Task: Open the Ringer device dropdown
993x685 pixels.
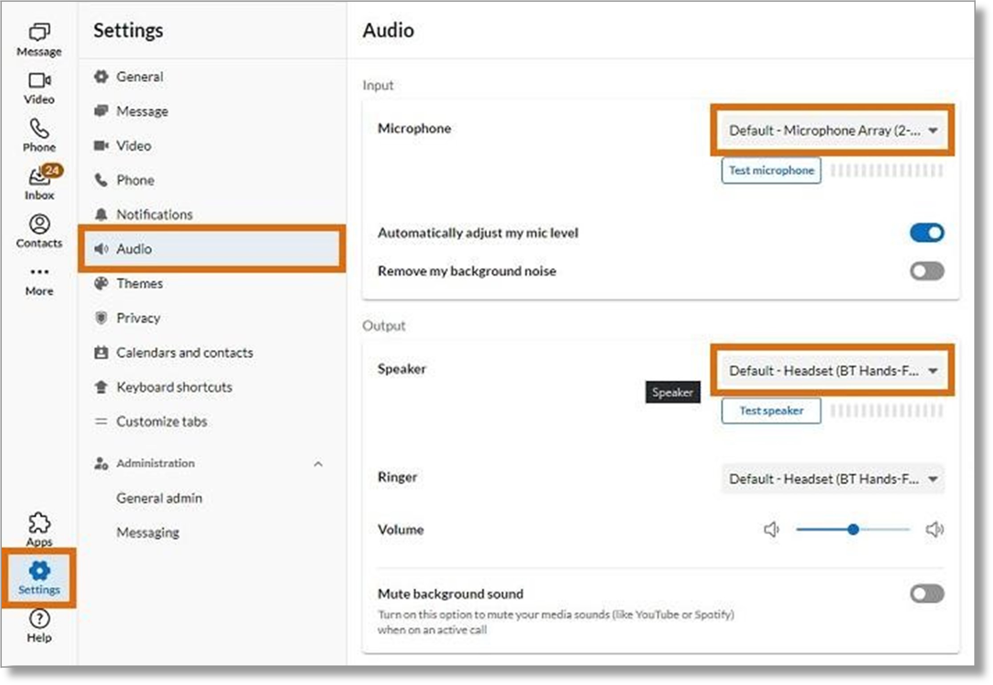Action: click(832, 479)
